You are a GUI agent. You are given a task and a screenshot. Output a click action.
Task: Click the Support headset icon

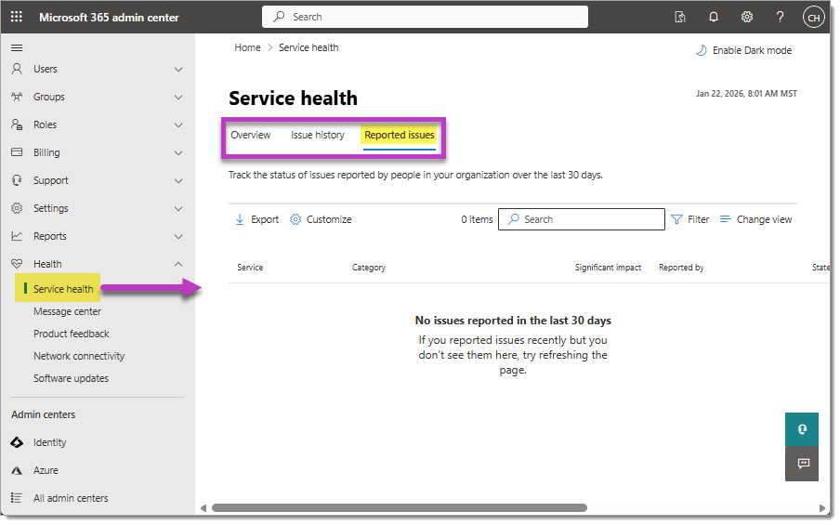(x=17, y=180)
